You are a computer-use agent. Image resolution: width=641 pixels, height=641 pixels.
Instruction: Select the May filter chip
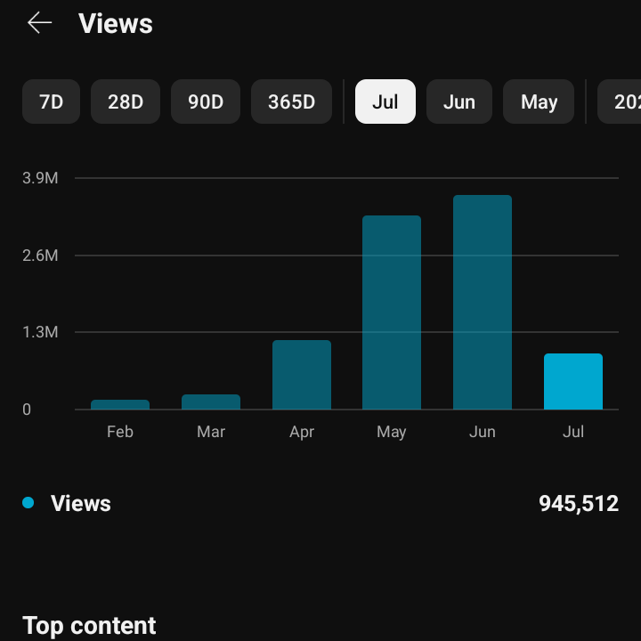(x=539, y=101)
